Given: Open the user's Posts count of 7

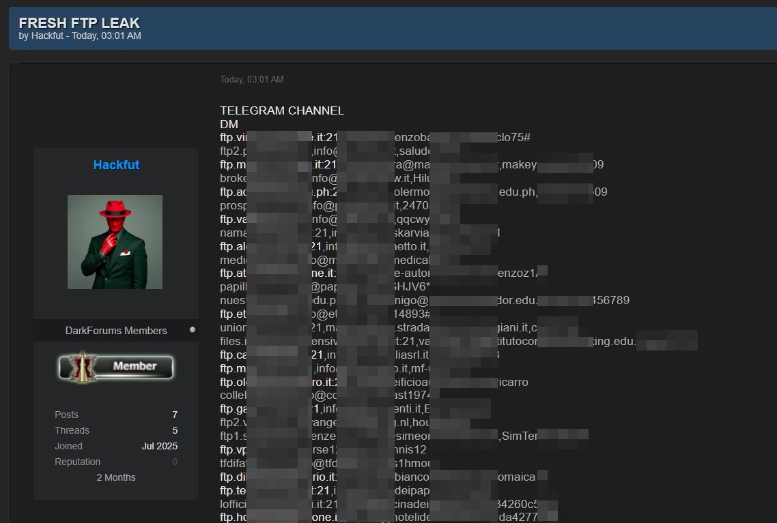Looking at the screenshot, I should pos(175,415).
